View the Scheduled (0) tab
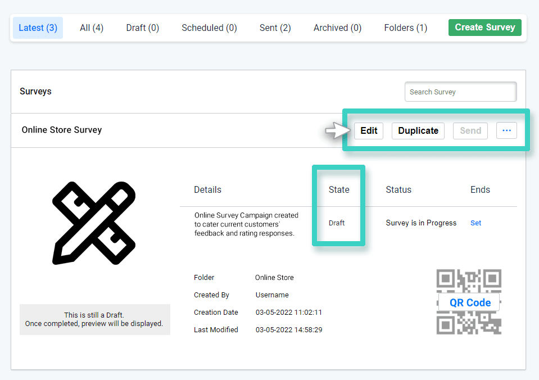This screenshot has width=539, height=380. coord(209,28)
